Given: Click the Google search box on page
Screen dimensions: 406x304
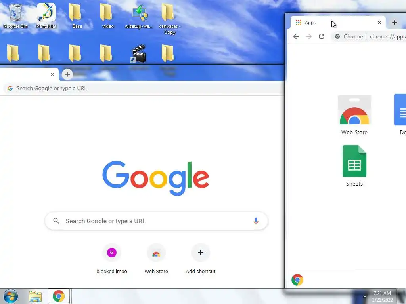Looking at the screenshot, I should (x=156, y=221).
